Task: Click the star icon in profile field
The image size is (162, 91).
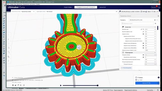Action: (155, 20)
